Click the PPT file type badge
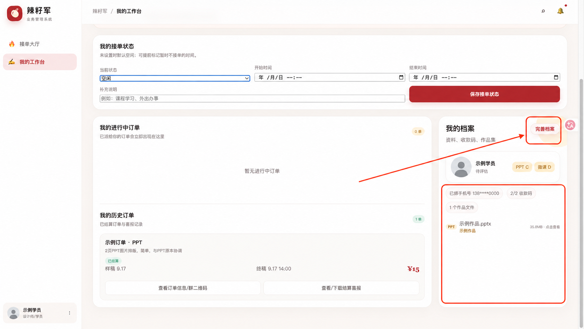Image resolution: width=584 pixels, height=329 pixels. coord(451,227)
